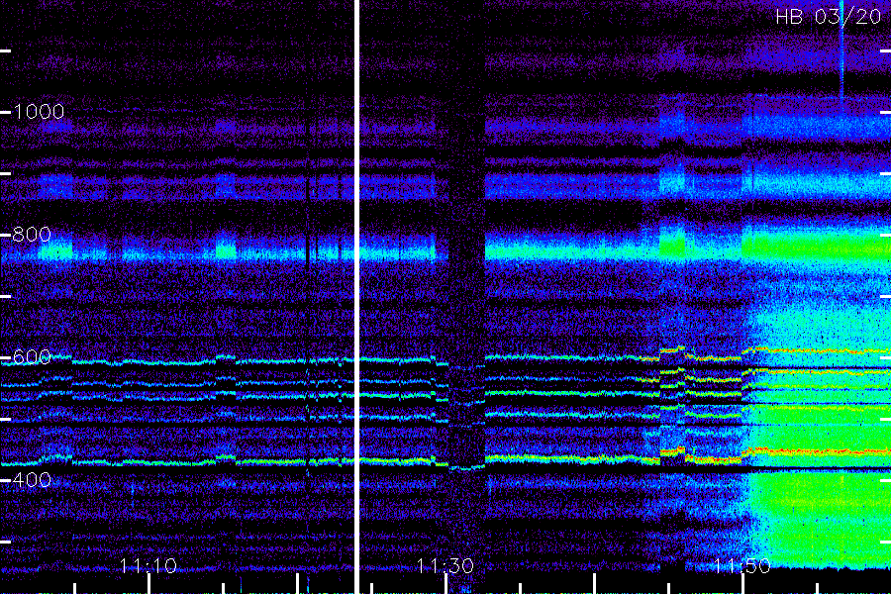
Task: Click the 800 frequency axis label
Action: click(32, 235)
